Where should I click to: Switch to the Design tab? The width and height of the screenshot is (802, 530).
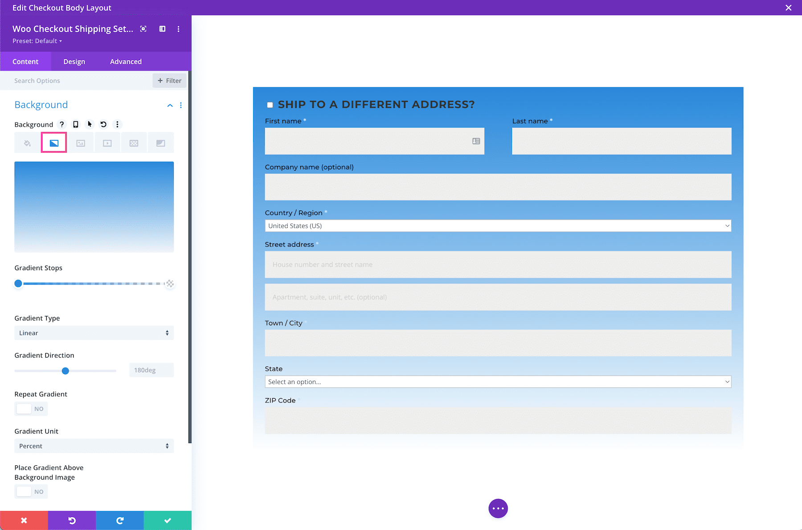pyautogui.click(x=74, y=61)
